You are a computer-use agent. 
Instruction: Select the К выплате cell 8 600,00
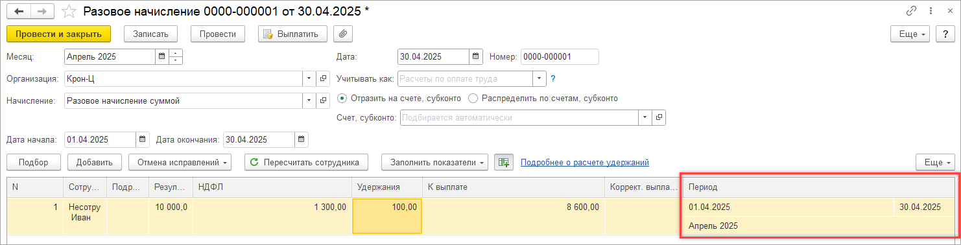[x=513, y=216]
